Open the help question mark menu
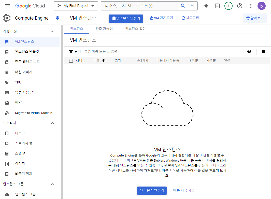This screenshot has height=199, width=271. 240,6
